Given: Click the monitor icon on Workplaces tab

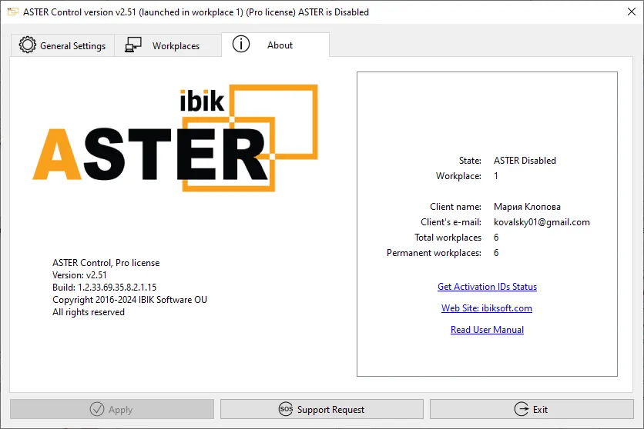Looking at the screenshot, I should 133,45.
